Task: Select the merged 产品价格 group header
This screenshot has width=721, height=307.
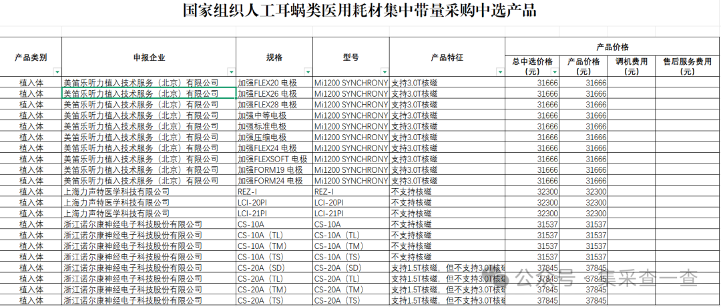Action: (x=612, y=47)
